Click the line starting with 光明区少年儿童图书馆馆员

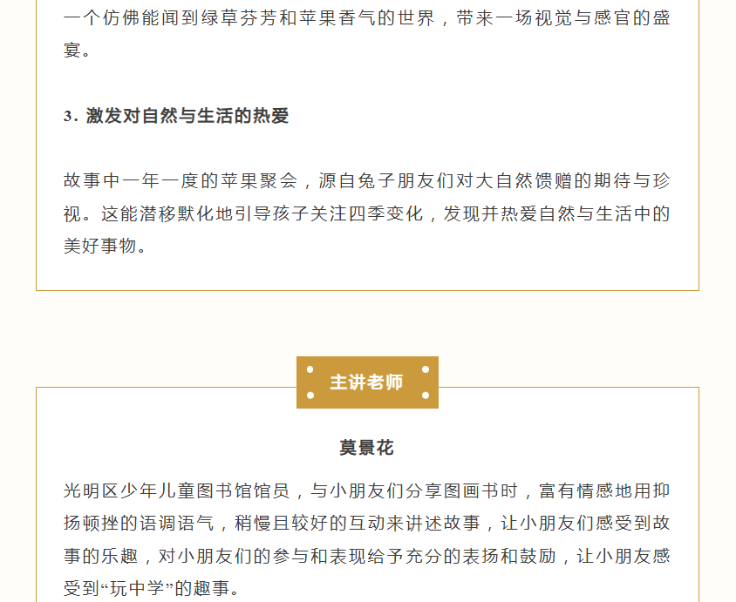[x=367, y=490]
